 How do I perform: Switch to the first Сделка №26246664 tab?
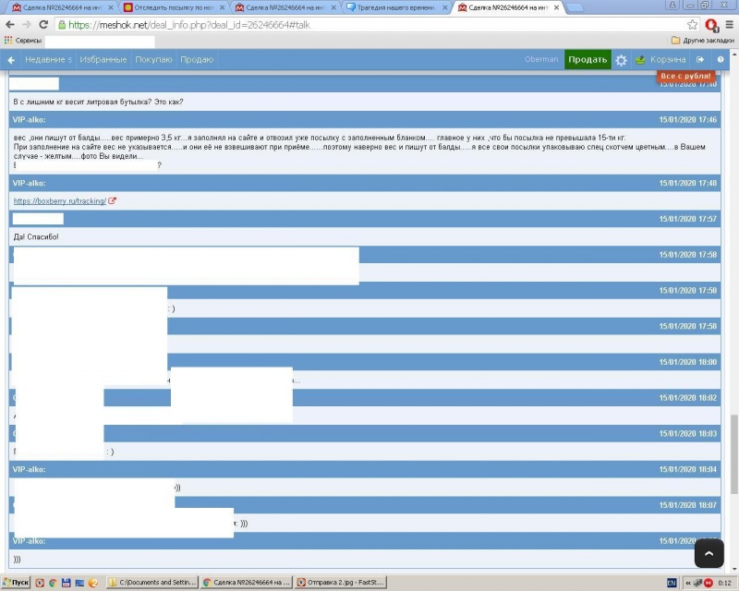click(61, 7)
